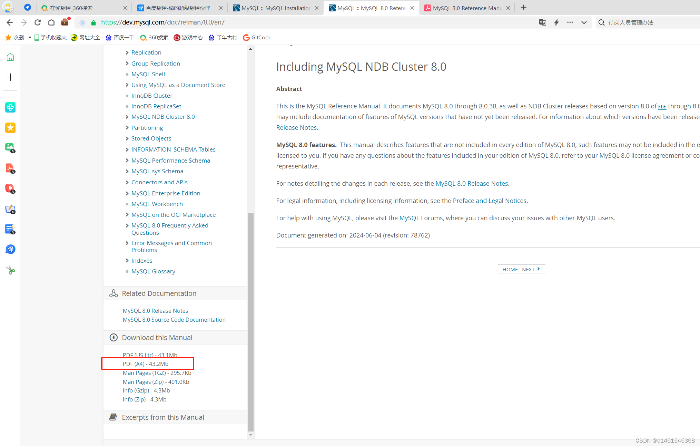Open the three-dot more options menu

[x=570, y=22]
